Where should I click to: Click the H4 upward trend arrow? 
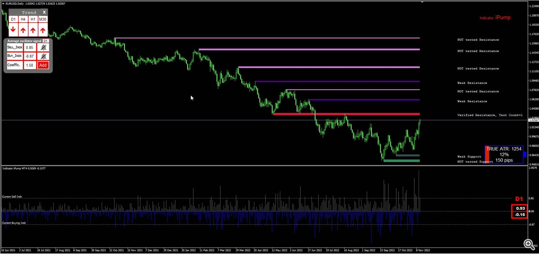(23, 30)
